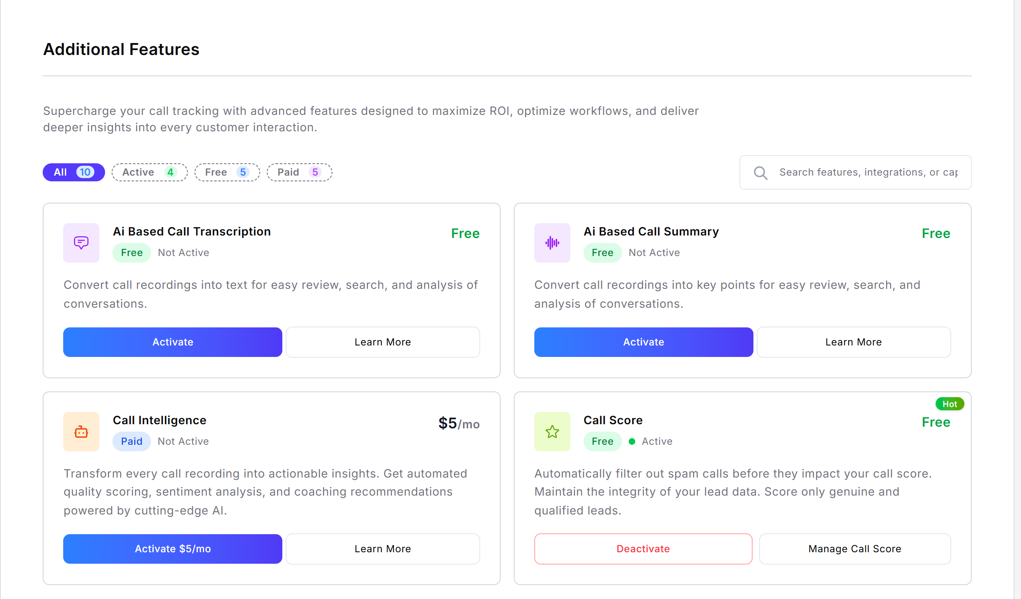Open Learn More for Call Intelligence
Screen dimensions: 1021x599
(x=382, y=549)
